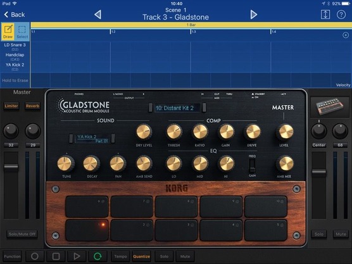Hit drum pad 2
The image size is (352, 264).
pos(132,230)
